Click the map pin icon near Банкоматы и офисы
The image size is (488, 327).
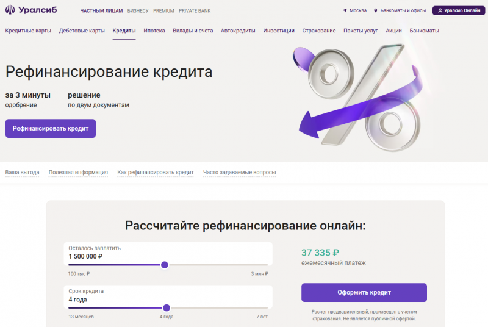(x=376, y=10)
